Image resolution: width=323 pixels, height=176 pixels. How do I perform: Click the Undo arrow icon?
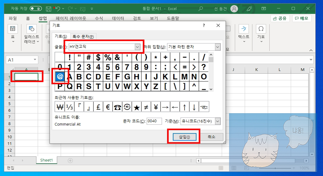58,9
